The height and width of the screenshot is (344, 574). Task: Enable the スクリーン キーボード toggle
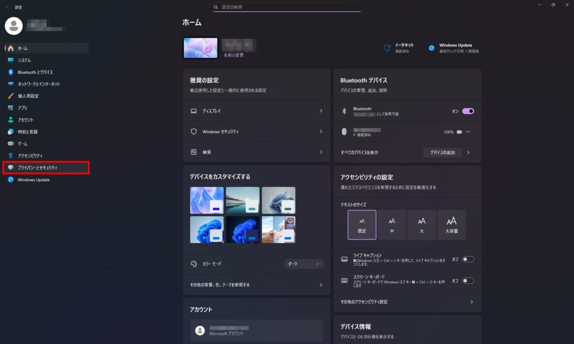(468, 281)
